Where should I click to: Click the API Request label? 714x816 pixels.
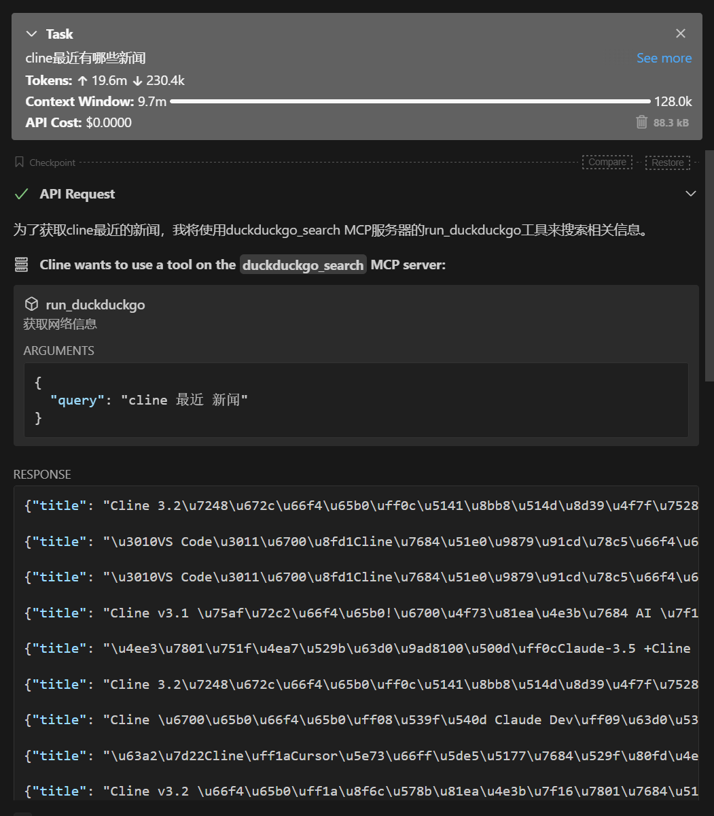77,194
